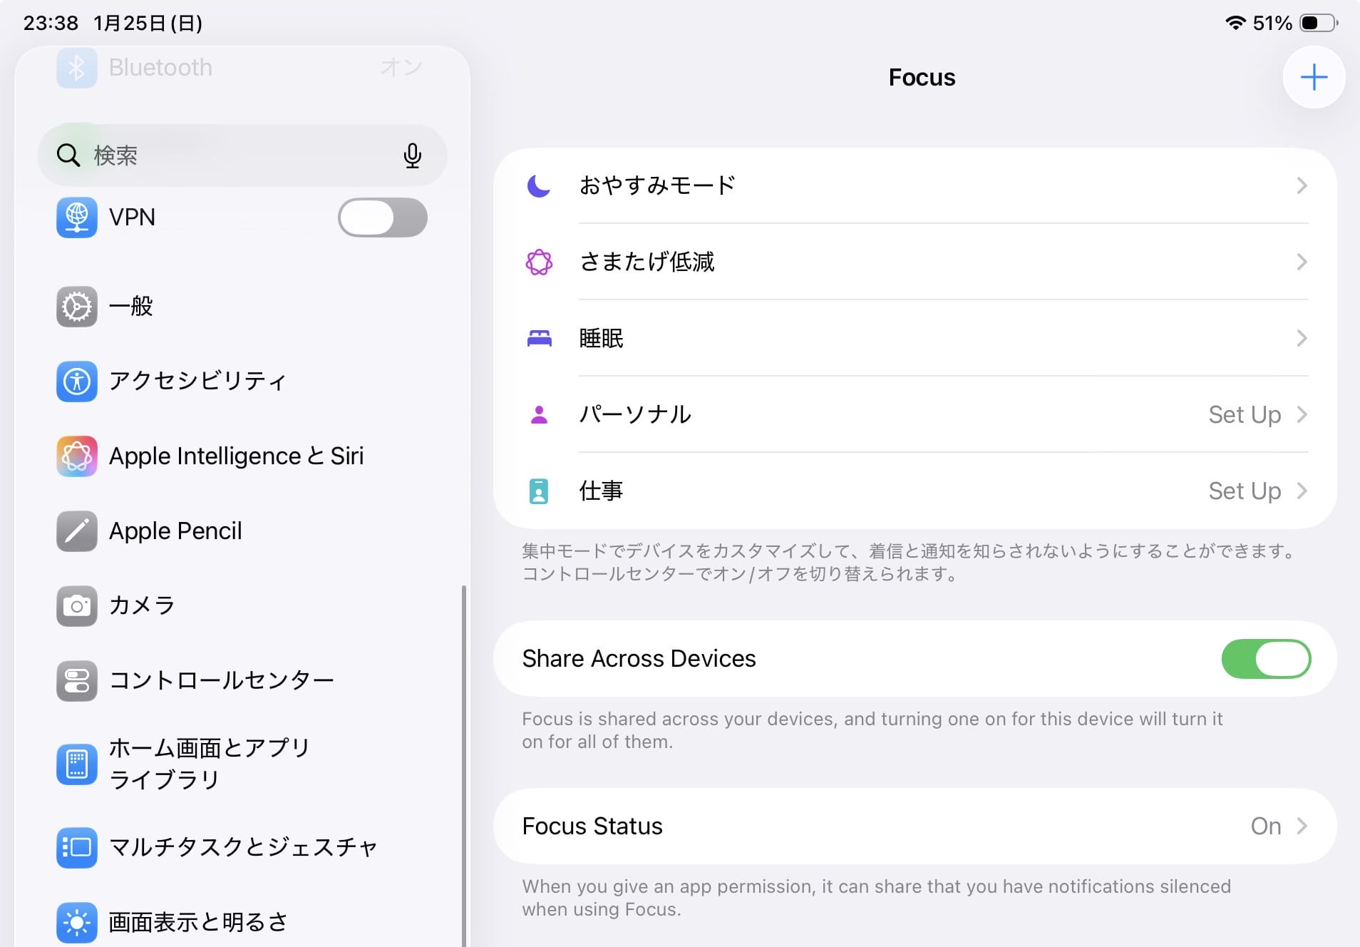
Task: Tap the plus icon to add Focus
Action: pos(1313,77)
